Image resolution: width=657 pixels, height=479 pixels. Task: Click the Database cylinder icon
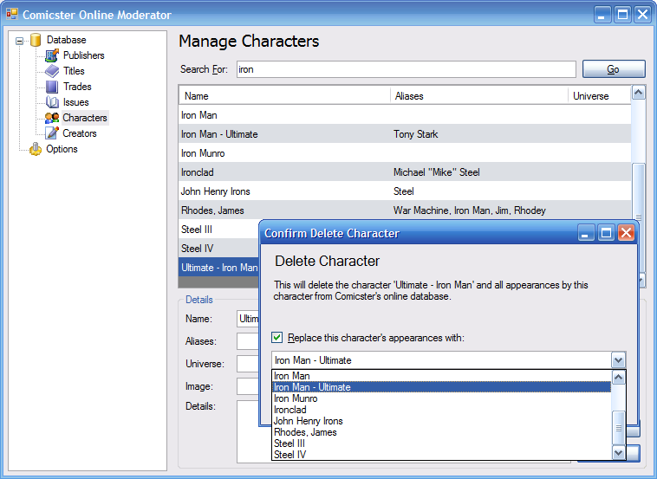point(36,40)
